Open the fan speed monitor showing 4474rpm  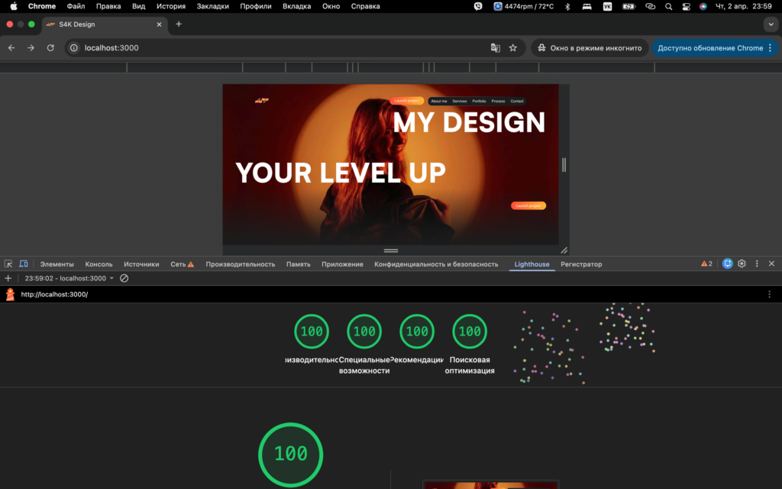coord(524,6)
